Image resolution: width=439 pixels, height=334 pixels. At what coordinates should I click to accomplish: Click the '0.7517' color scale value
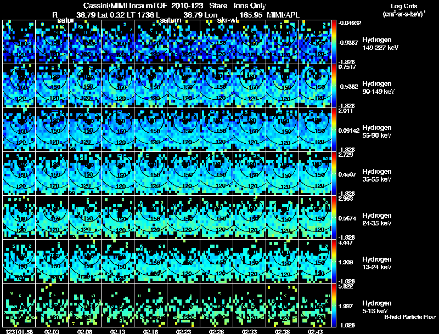[347, 66]
